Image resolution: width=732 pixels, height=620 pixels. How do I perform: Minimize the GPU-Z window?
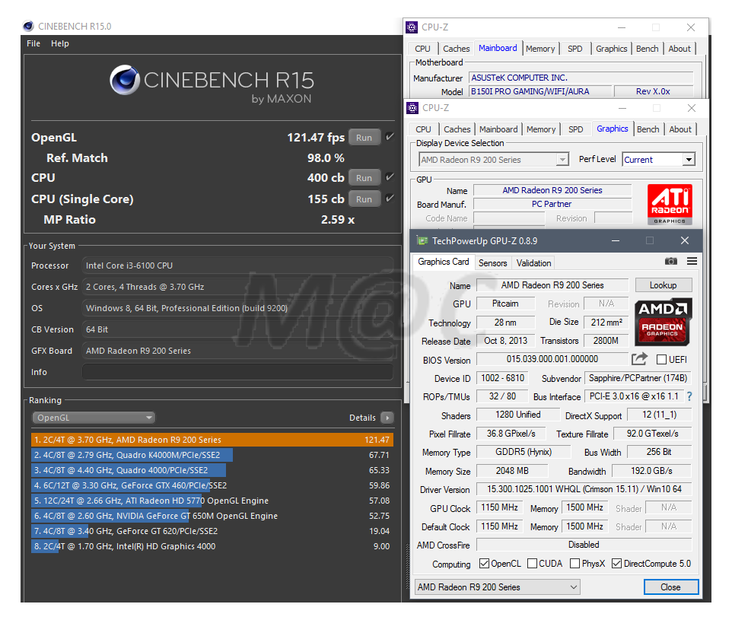616,241
